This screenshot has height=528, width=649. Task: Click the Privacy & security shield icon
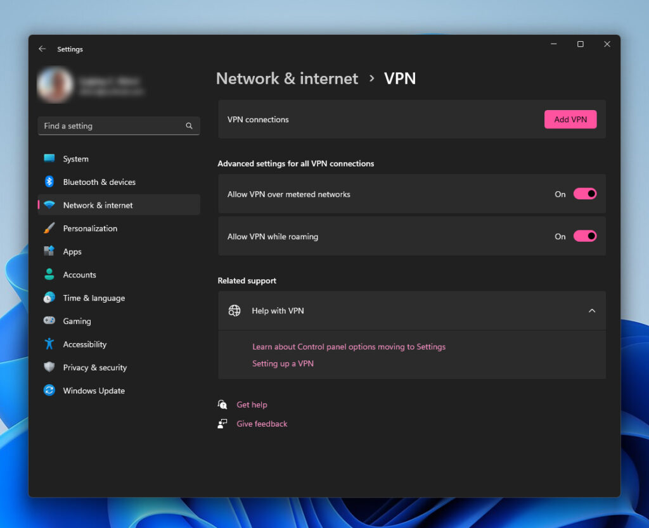coord(49,367)
